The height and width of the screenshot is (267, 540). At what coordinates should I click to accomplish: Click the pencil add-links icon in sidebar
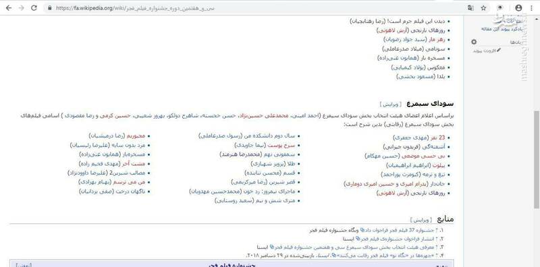[499, 51]
